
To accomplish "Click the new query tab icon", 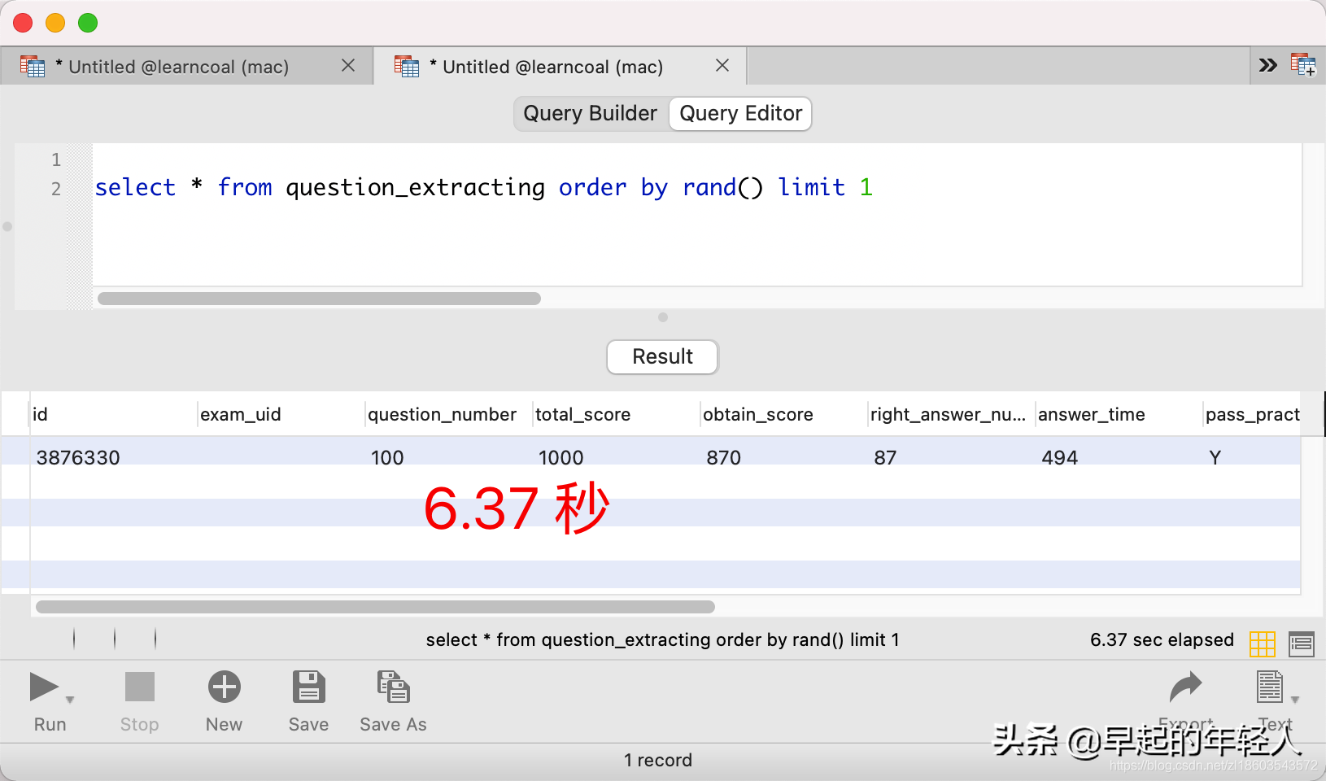I will [x=1303, y=65].
